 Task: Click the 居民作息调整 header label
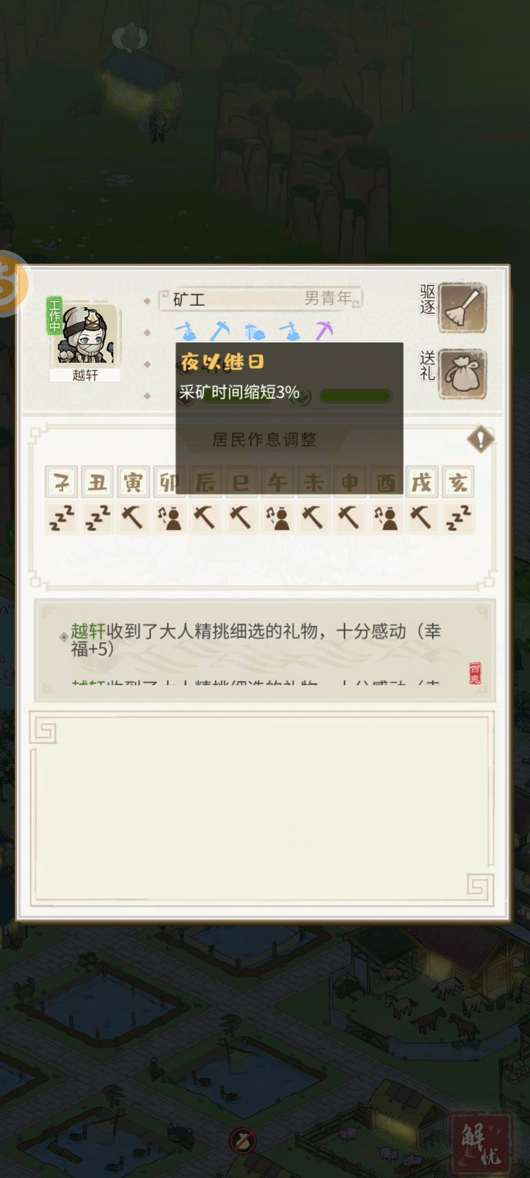(264, 439)
